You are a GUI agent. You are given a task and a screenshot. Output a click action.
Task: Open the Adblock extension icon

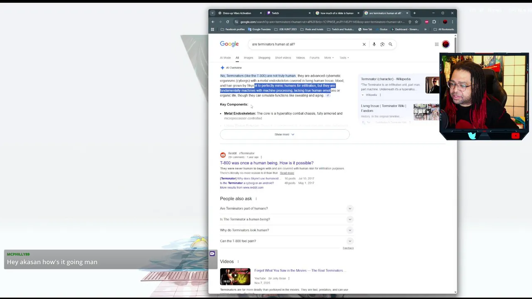point(426,22)
